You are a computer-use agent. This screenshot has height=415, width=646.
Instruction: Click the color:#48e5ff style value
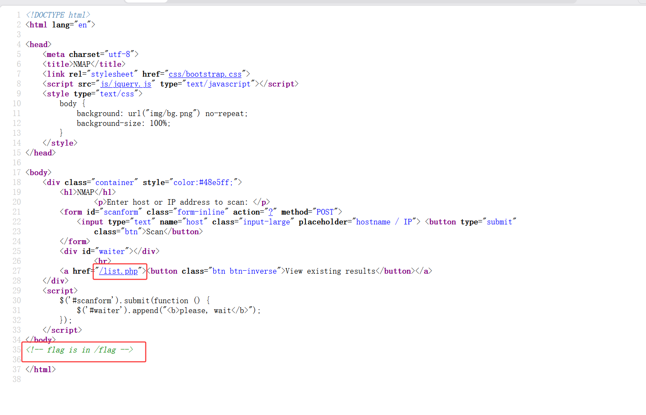pyautogui.click(x=203, y=182)
